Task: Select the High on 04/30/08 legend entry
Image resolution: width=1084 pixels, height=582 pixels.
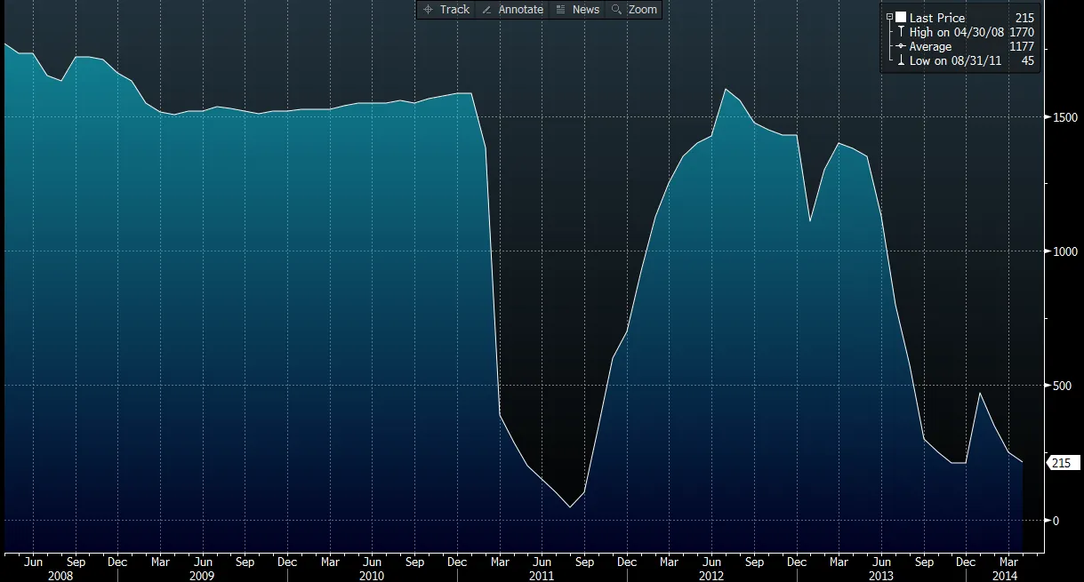Action: tap(959, 32)
